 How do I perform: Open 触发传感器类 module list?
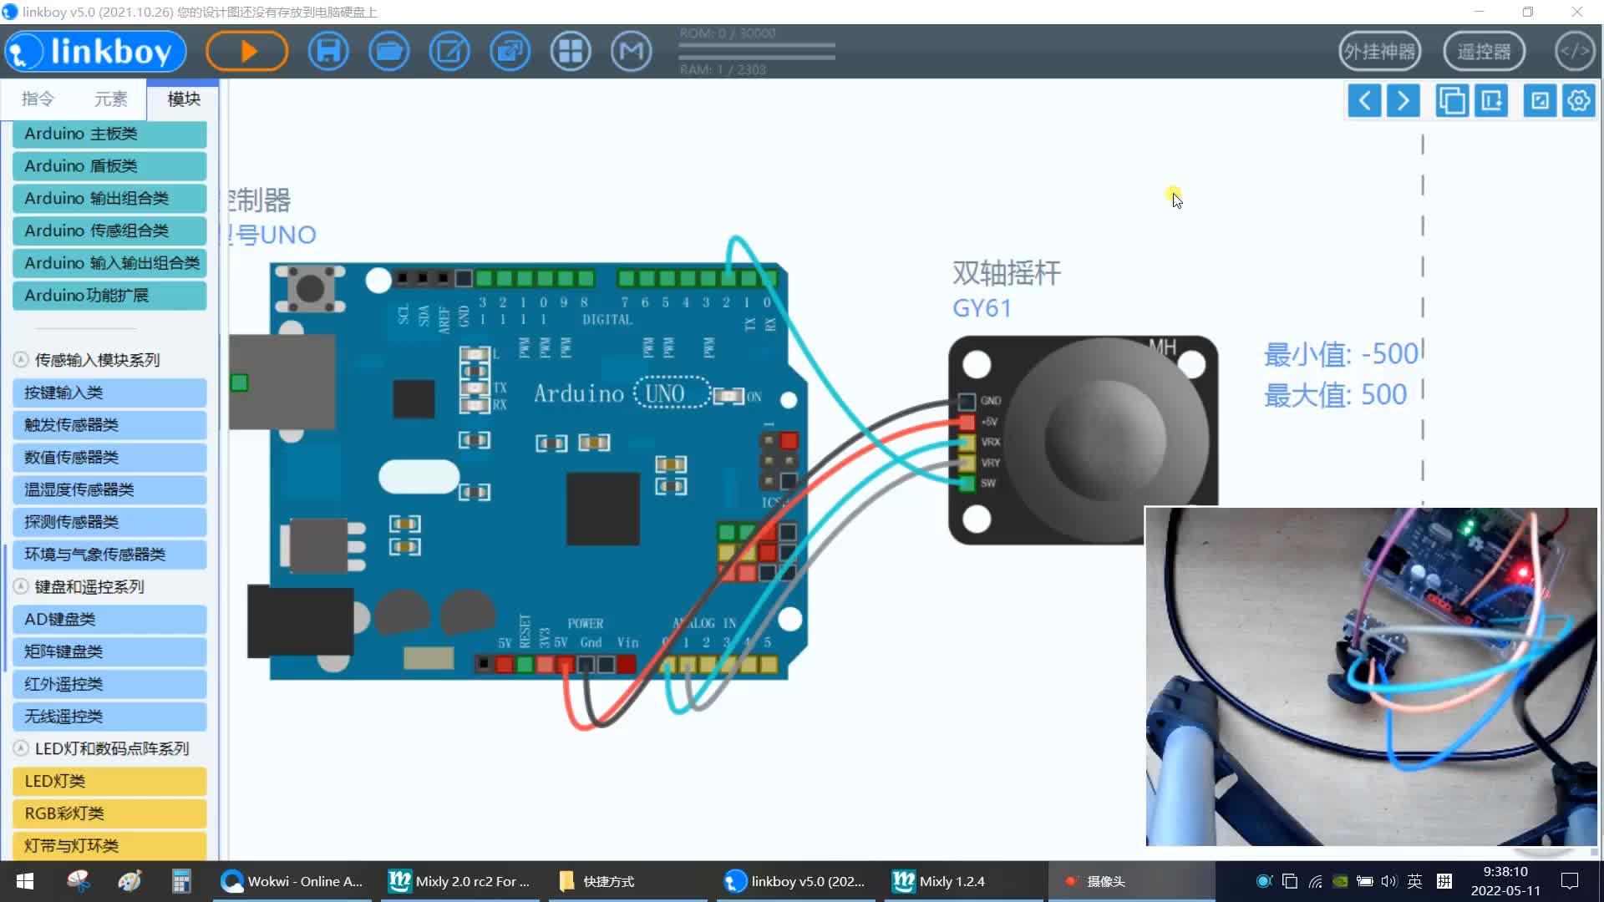tap(109, 425)
